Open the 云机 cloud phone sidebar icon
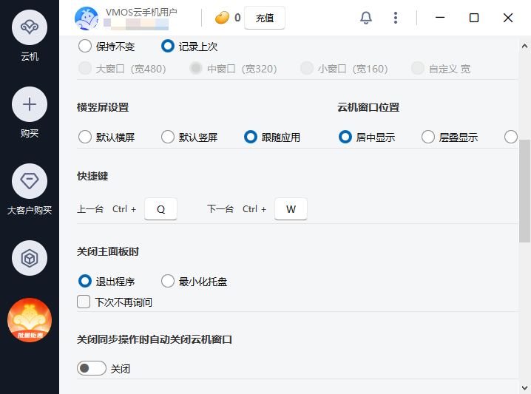 click(x=30, y=27)
